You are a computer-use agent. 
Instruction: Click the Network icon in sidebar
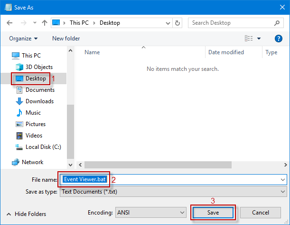(x=16, y=162)
